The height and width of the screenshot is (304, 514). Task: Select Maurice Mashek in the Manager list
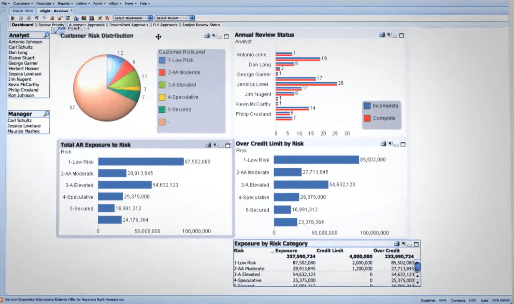click(x=24, y=131)
